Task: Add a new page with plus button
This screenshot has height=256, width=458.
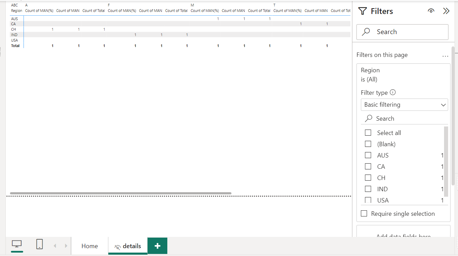Action: [x=157, y=246]
